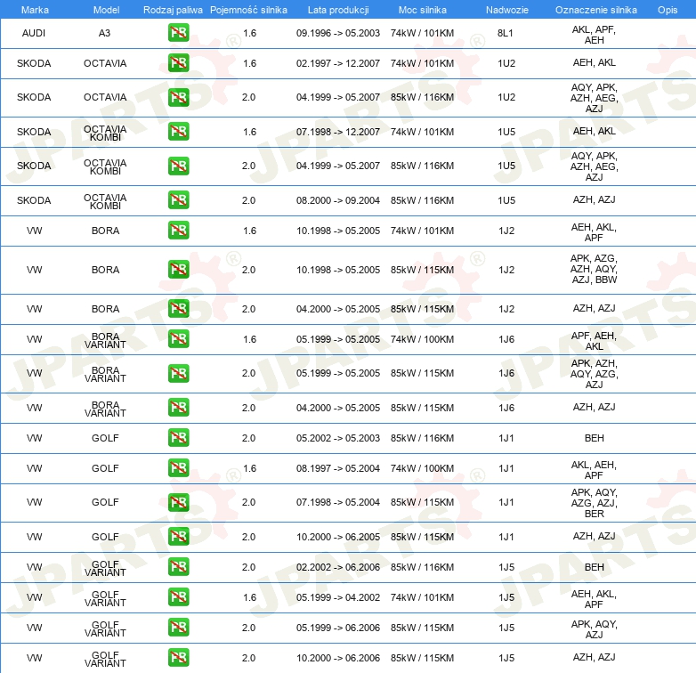Click fuel icon for Bora Variant 04.2000 row
Viewport: 696px width, 673px height.
pos(178,408)
